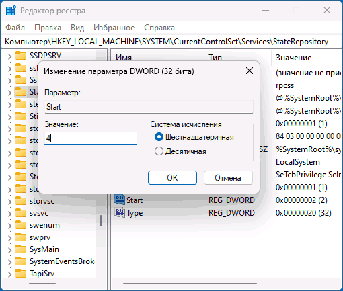Expand the swenum tree node
The height and width of the screenshot is (291, 343).
(x=9, y=225)
